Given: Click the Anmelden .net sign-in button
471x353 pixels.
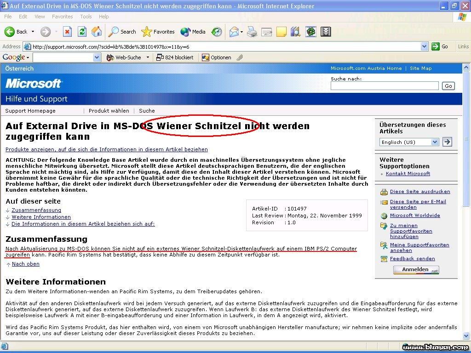Looking at the screenshot, I should 416,269.
